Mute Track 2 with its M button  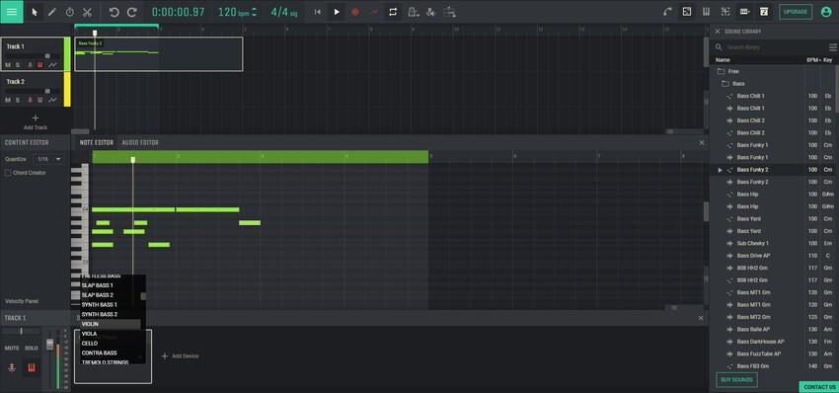click(8, 100)
